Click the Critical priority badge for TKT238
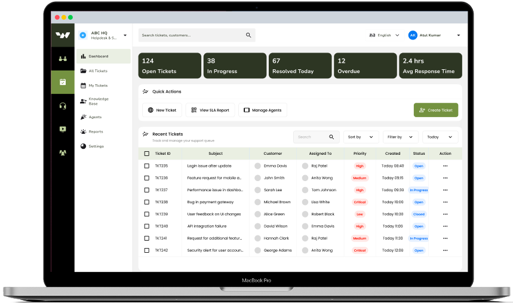The image size is (513, 303). [x=360, y=202]
